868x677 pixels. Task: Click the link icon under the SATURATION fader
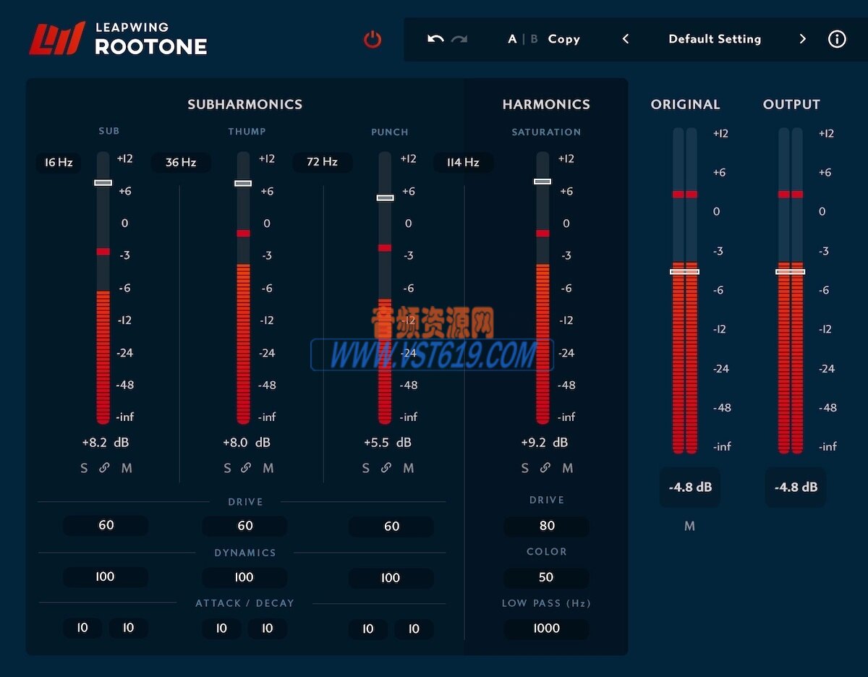pos(545,468)
